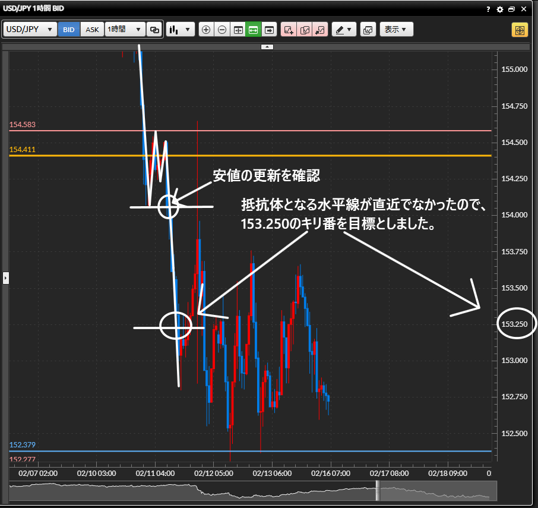The height and width of the screenshot is (508, 538).
Task: Click the reset chart scale icon
Action: click(238, 30)
